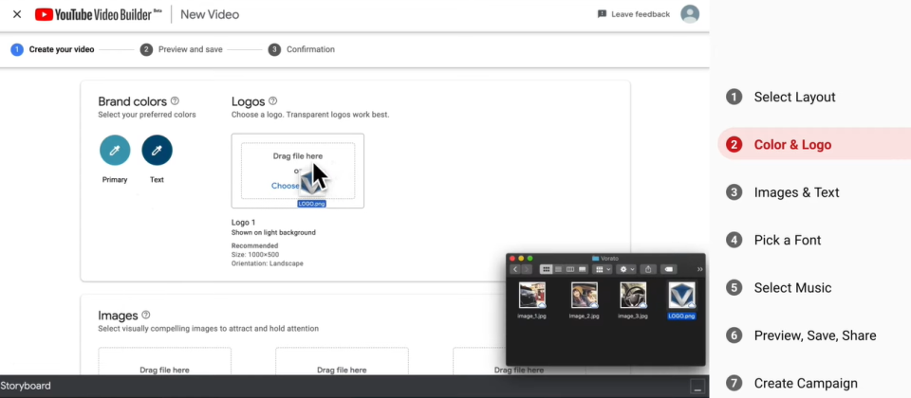Close the New Video builder with X
Viewport: 911px width, 398px height.
pos(17,14)
